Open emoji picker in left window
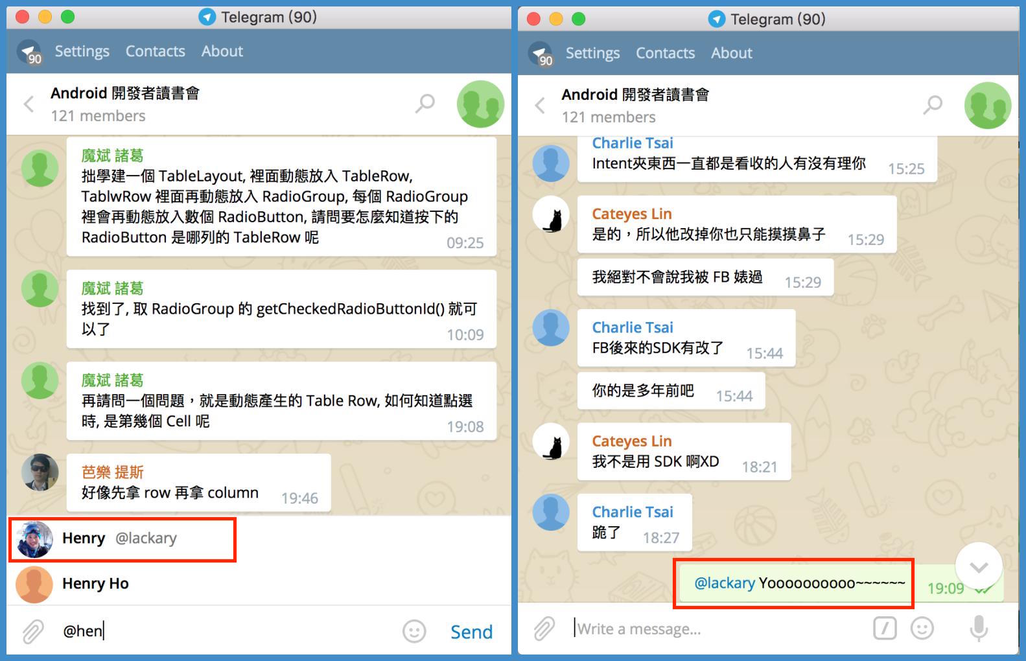The image size is (1026, 661). pyautogui.click(x=414, y=631)
